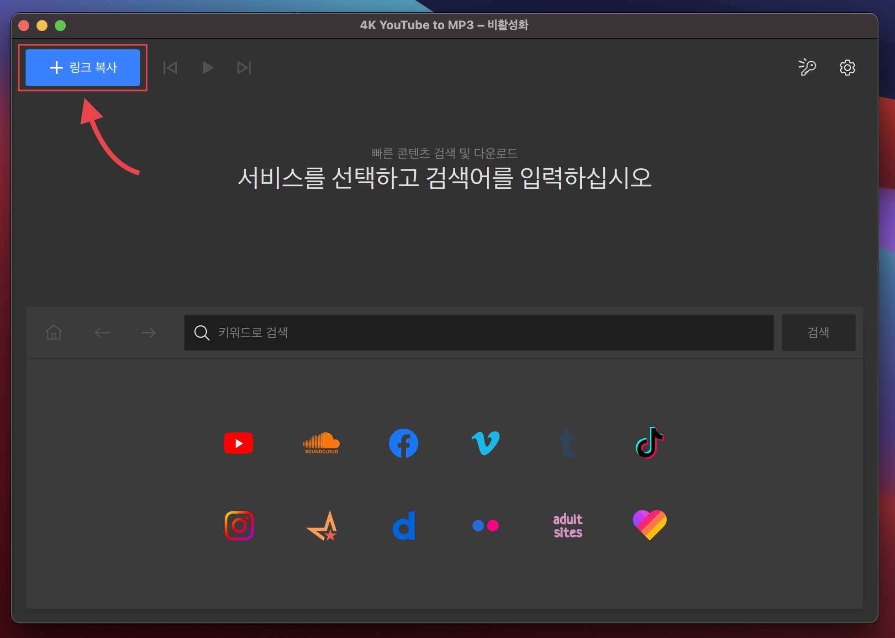The width and height of the screenshot is (895, 638).
Task: Select the SoundCloud service icon
Action: pos(321,443)
